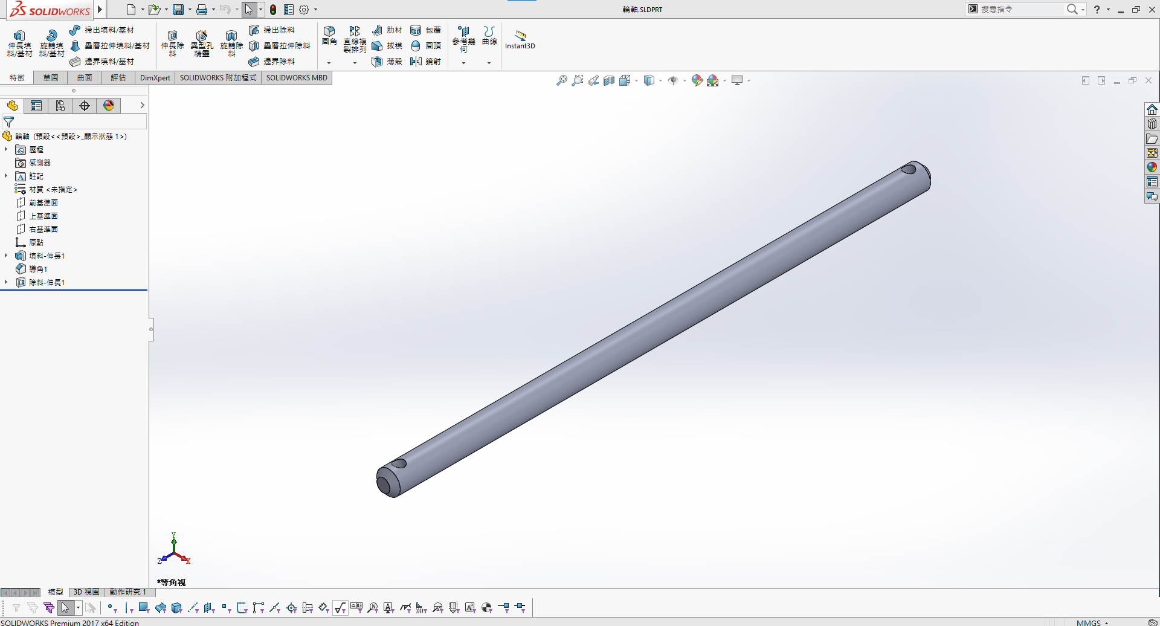
Task: Select 感測器 (Sensors) in the tree
Action: pos(33,163)
